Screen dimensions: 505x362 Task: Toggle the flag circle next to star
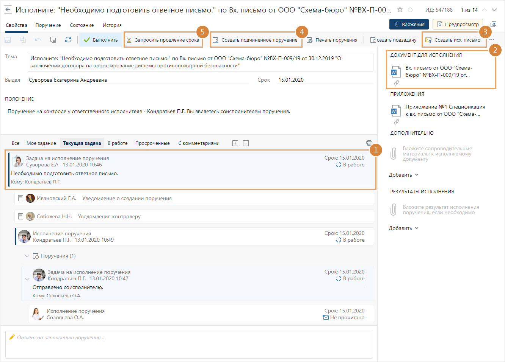[410, 10]
